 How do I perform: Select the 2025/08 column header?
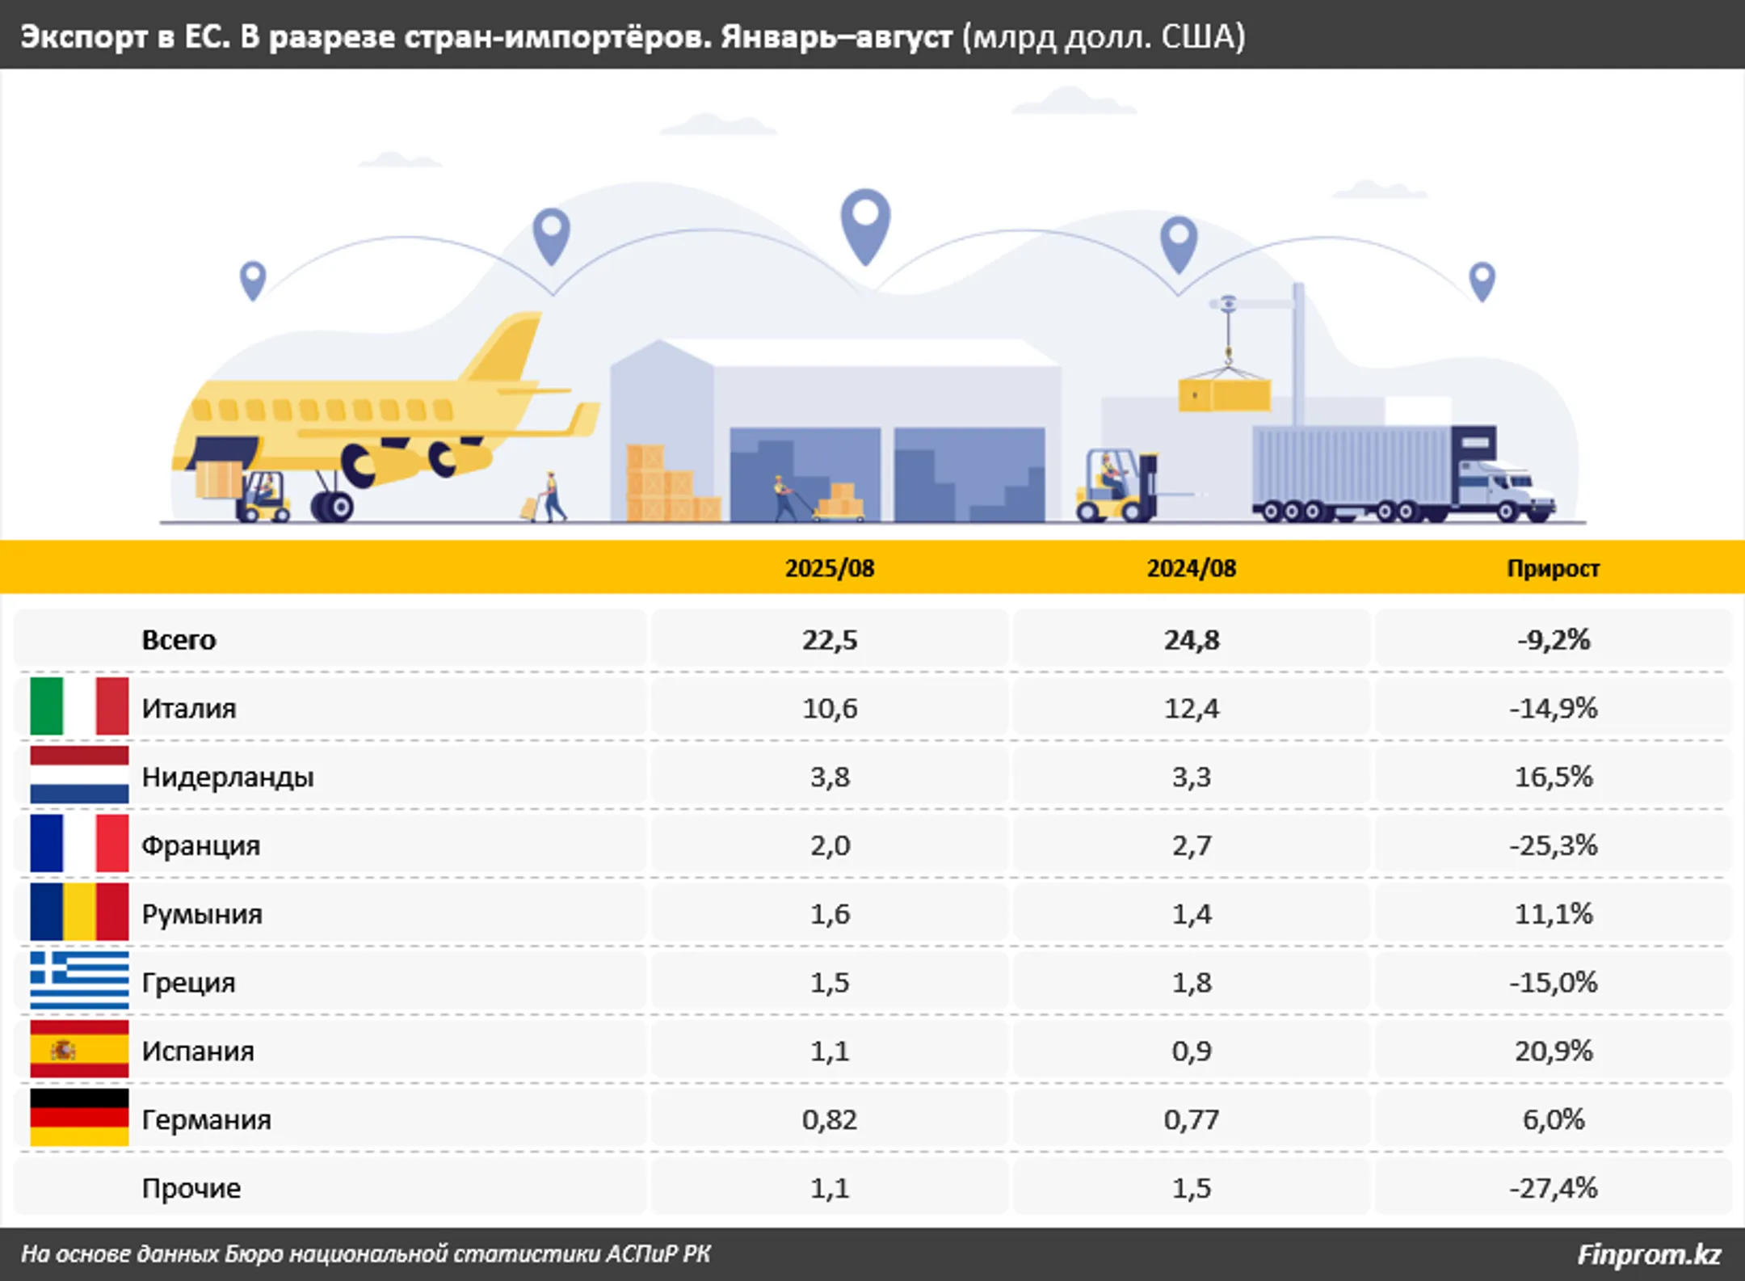click(830, 568)
